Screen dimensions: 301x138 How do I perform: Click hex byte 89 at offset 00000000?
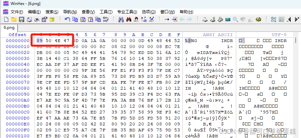40,40
